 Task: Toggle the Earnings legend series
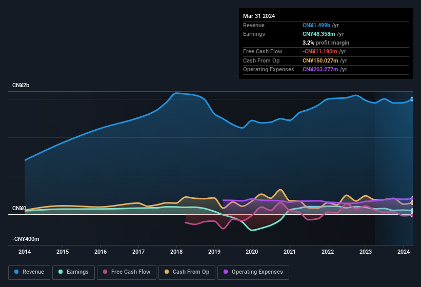coord(73,272)
